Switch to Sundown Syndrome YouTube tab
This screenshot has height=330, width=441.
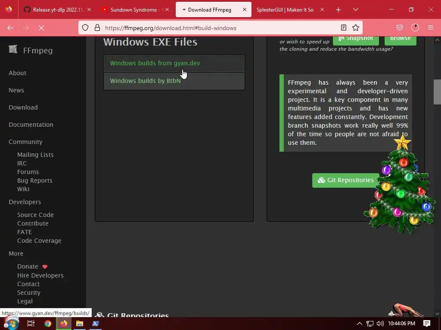click(x=136, y=9)
